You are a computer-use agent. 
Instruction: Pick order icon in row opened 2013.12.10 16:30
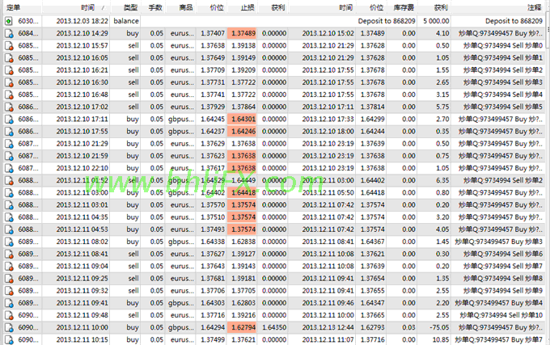pyautogui.click(x=9, y=82)
